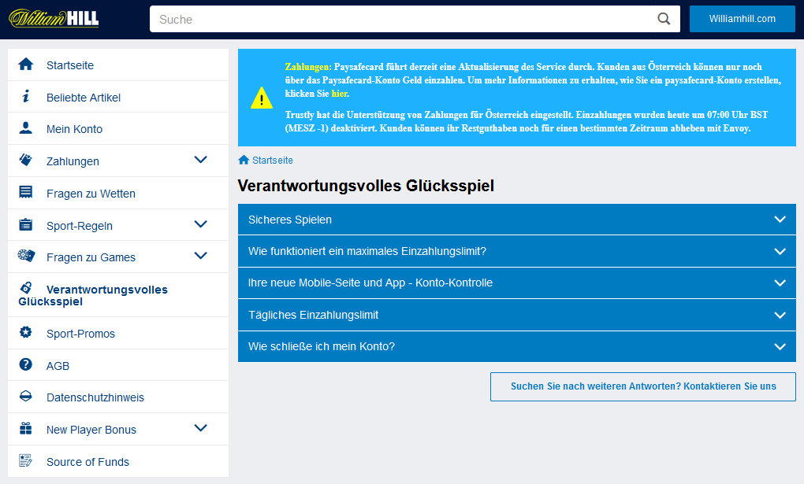Click the AGB question mark icon
Image resolution: width=804 pixels, height=484 pixels.
pos(26,364)
